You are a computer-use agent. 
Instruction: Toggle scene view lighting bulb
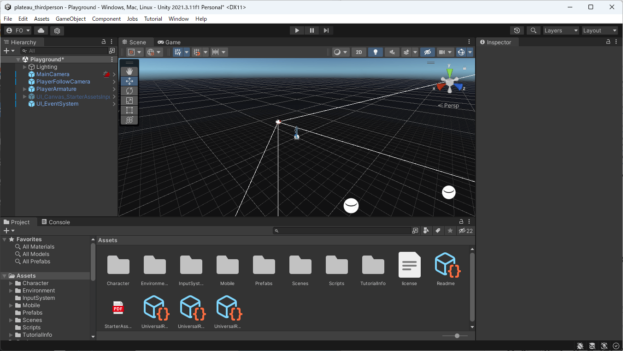pos(375,52)
